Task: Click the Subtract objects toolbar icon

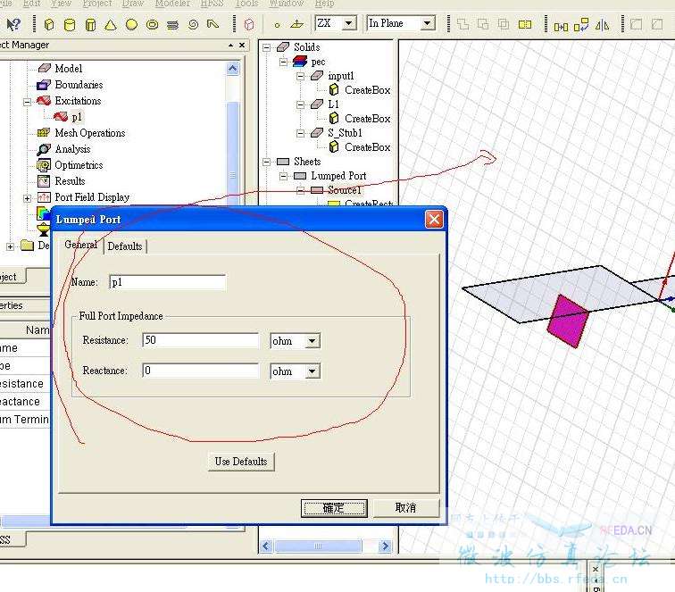Action: pyautogui.click(x=483, y=24)
